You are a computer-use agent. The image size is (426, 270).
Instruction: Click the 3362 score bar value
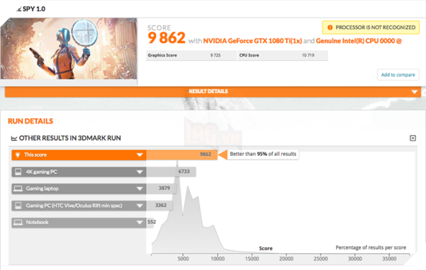tap(161, 205)
